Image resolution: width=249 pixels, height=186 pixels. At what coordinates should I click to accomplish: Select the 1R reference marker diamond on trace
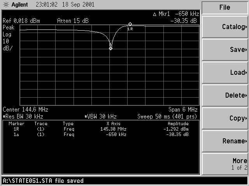coord(130,24)
